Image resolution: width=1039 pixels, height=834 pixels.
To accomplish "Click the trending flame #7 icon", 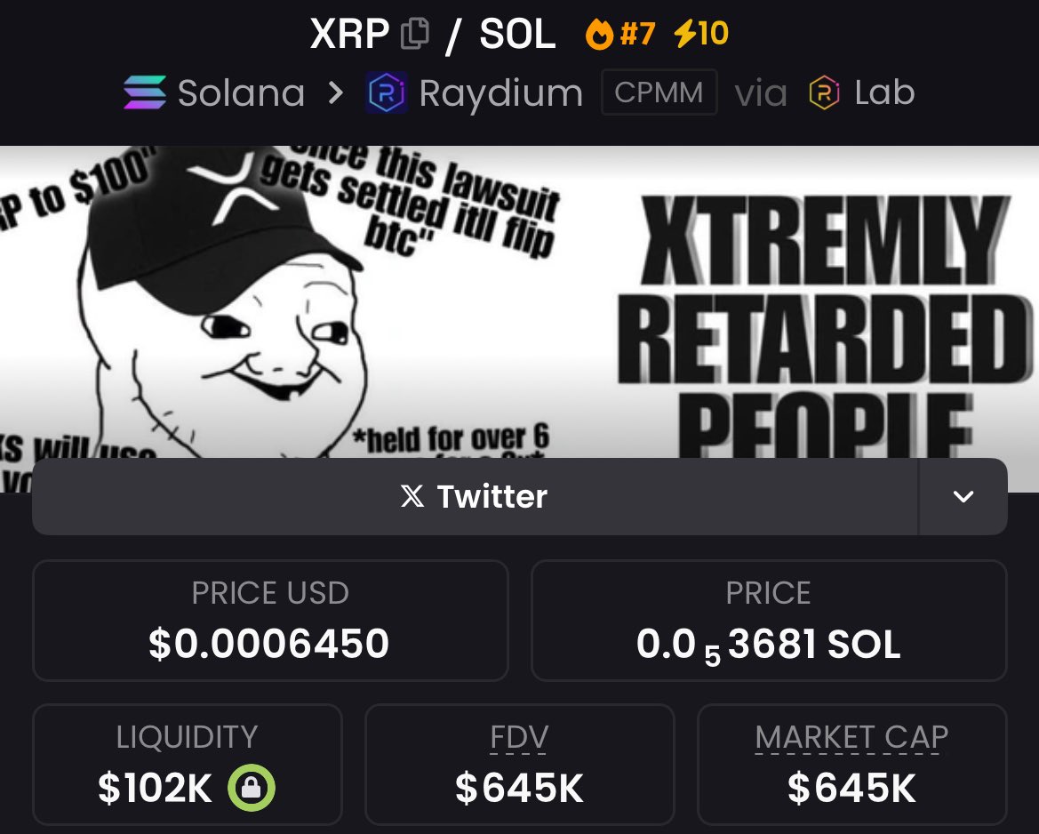I will point(599,34).
